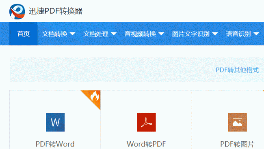Open the 语音识别 menu

tap(238, 34)
